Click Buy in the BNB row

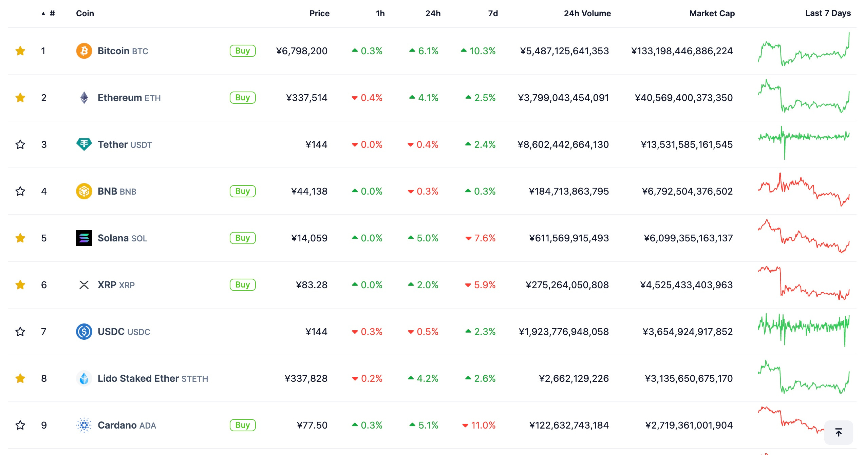243,191
